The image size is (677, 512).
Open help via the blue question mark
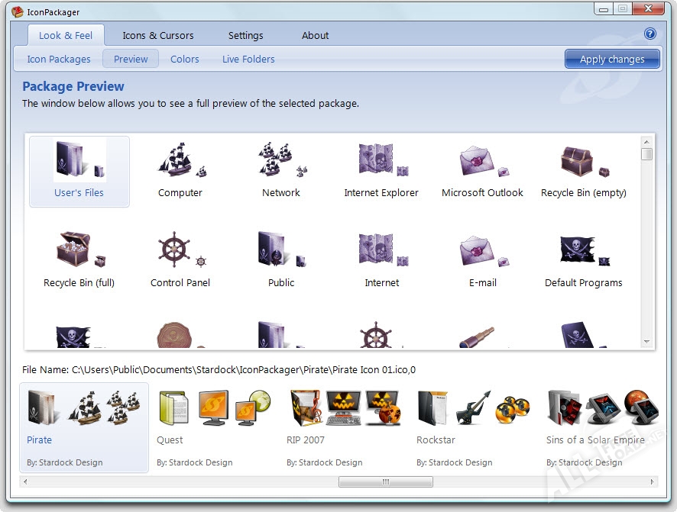pos(650,34)
